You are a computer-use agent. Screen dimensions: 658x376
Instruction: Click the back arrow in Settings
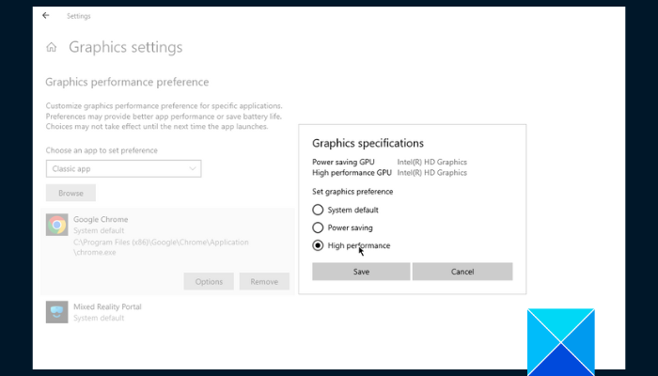click(46, 16)
